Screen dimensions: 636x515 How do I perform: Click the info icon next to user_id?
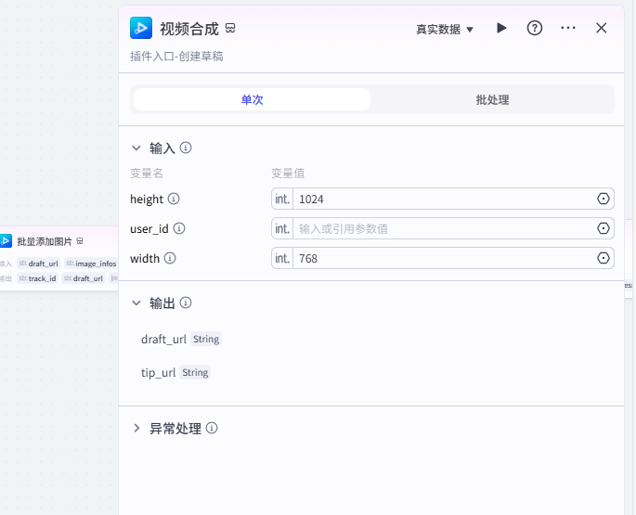coord(179,228)
